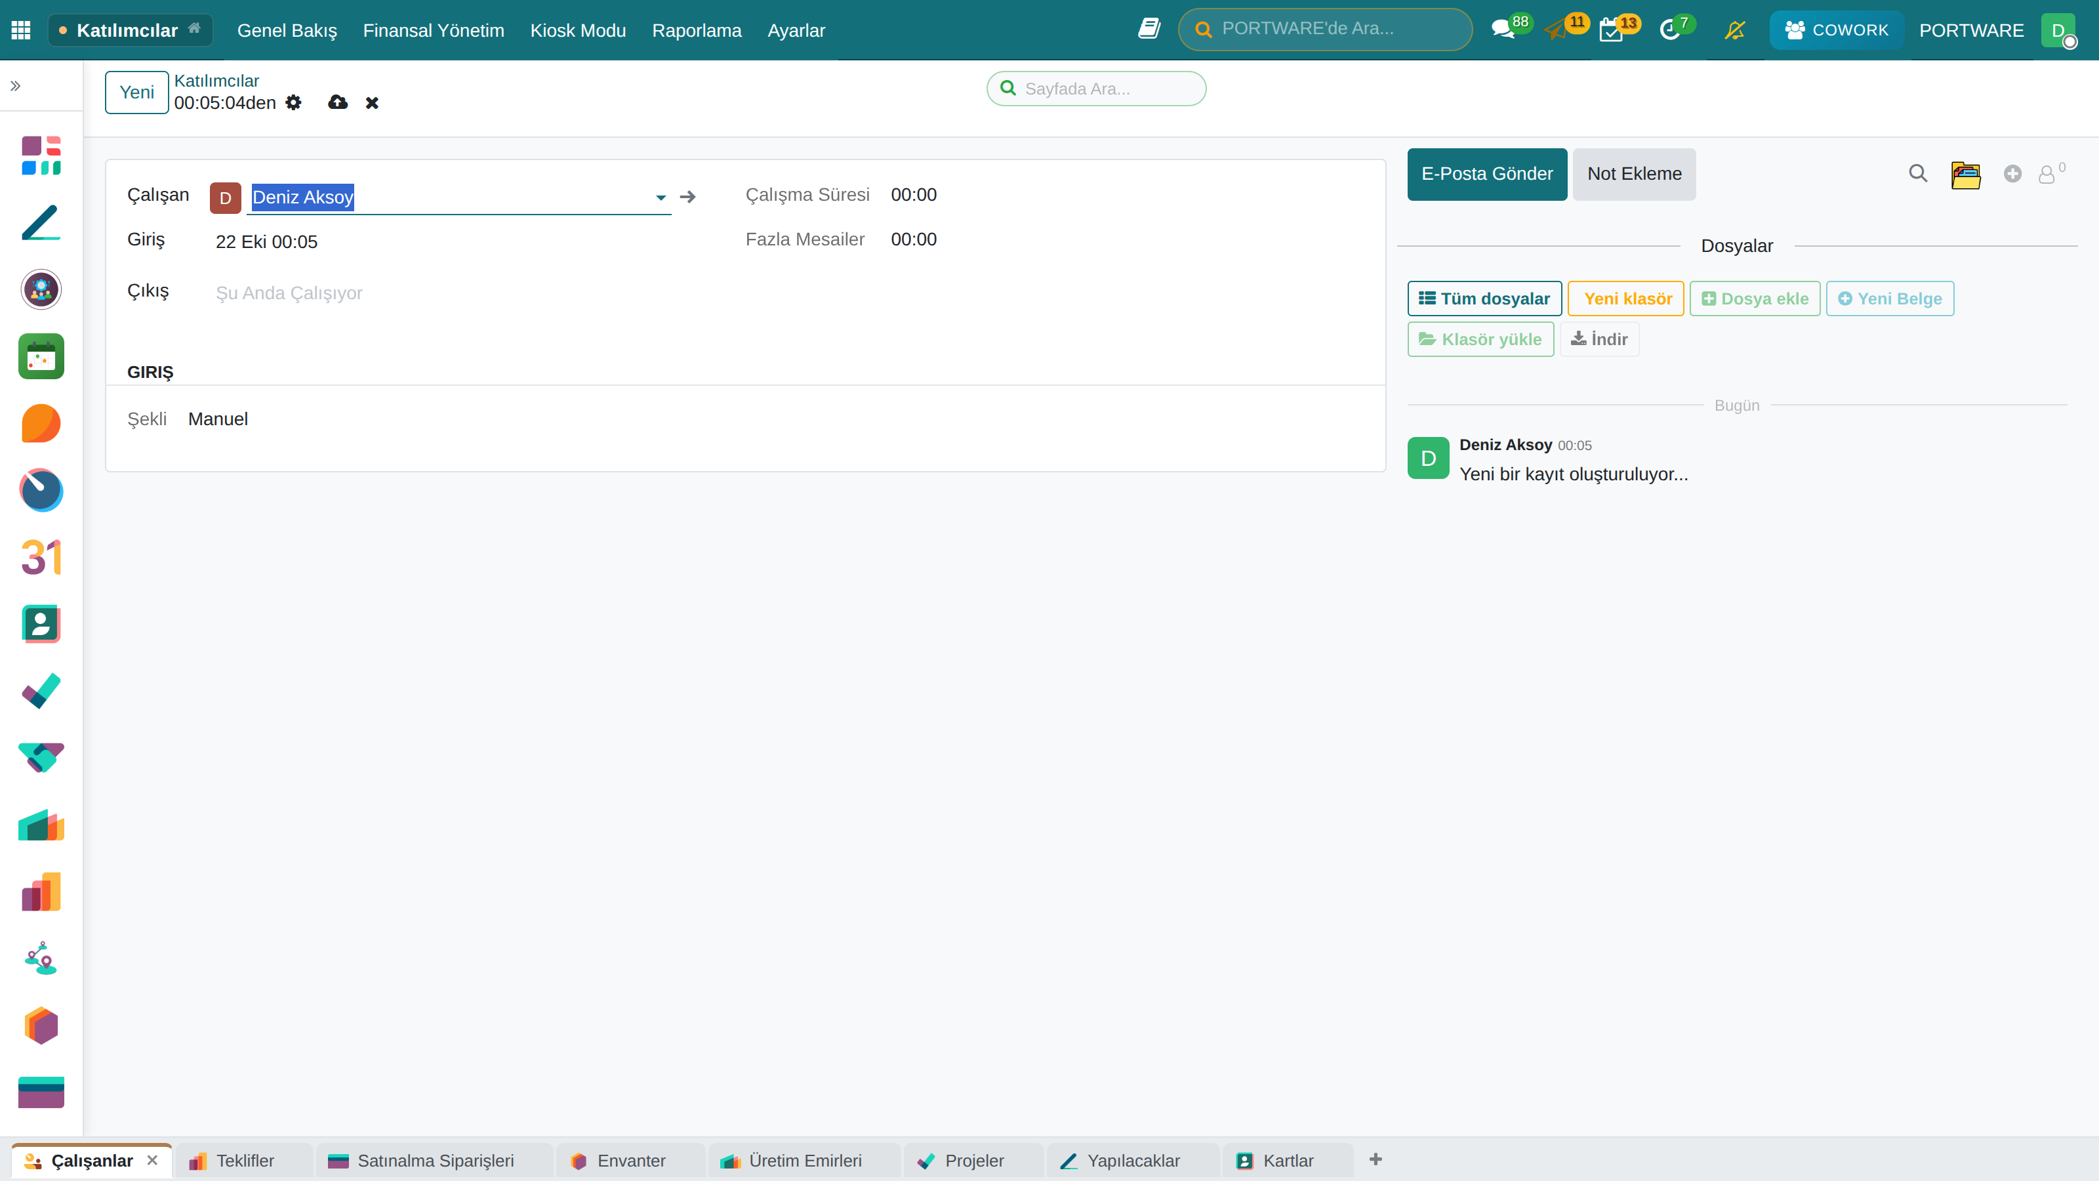Open the dashboard app in sidebar
The image size is (2099, 1181).
41,155
